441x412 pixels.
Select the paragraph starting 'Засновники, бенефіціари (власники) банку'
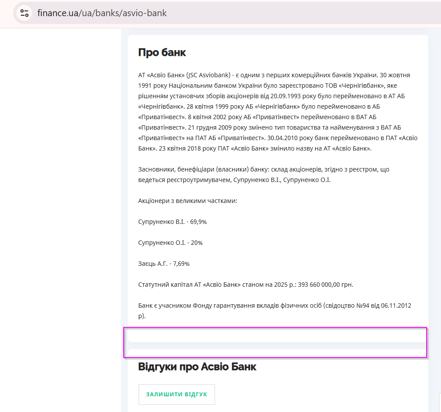pyautogui.click(x=264, y=175)
